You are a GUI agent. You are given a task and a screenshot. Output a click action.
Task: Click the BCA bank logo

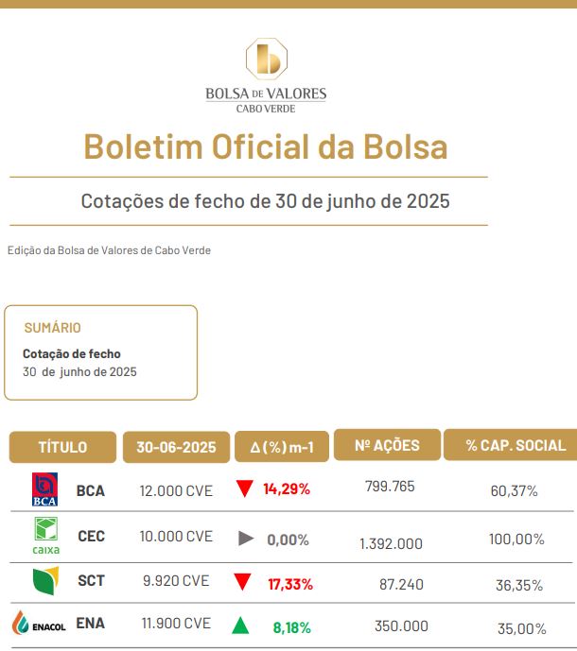44,489
